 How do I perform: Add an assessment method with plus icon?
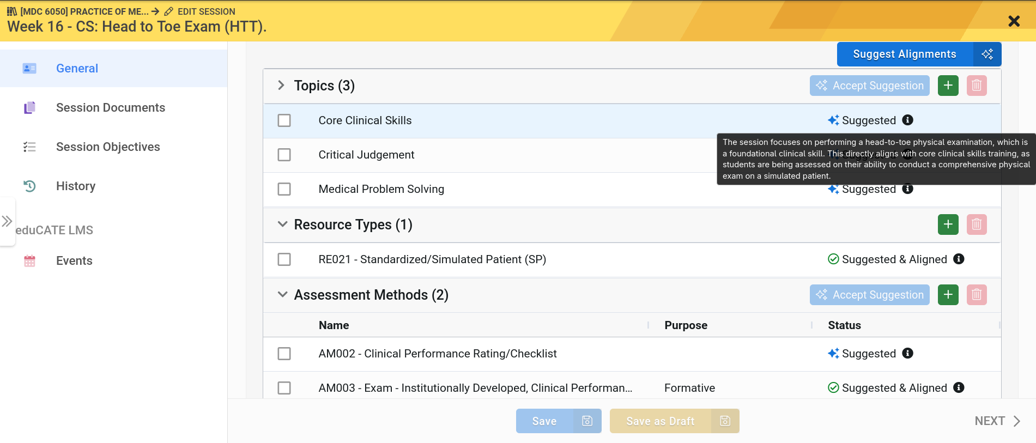948,295
